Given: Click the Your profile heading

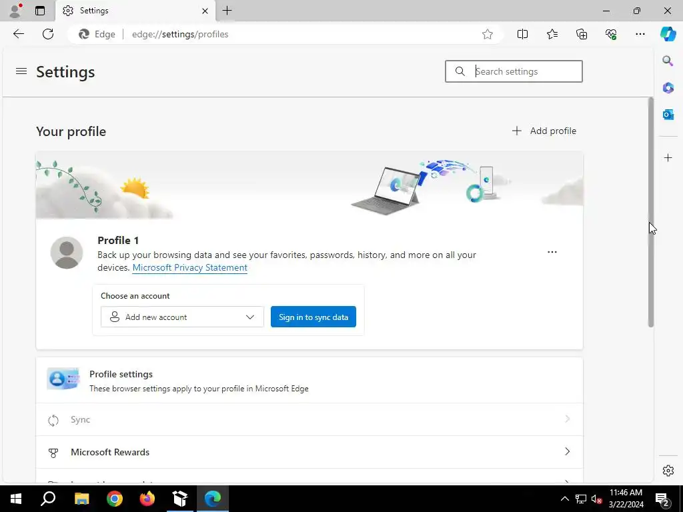Looking at the screenshot, I should 71,131.
